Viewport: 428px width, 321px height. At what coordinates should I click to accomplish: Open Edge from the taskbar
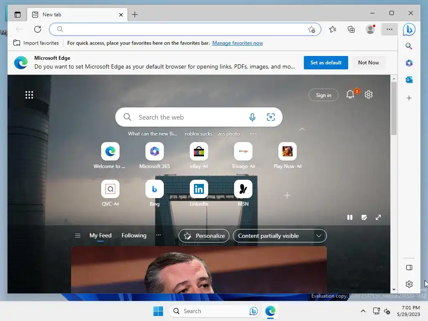(270, 311)
